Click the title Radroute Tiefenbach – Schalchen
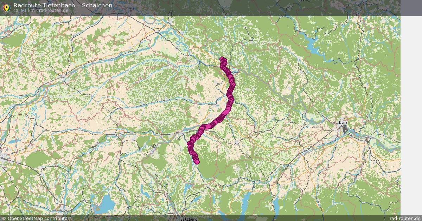The image size is (422, 221). coord(63,5)
